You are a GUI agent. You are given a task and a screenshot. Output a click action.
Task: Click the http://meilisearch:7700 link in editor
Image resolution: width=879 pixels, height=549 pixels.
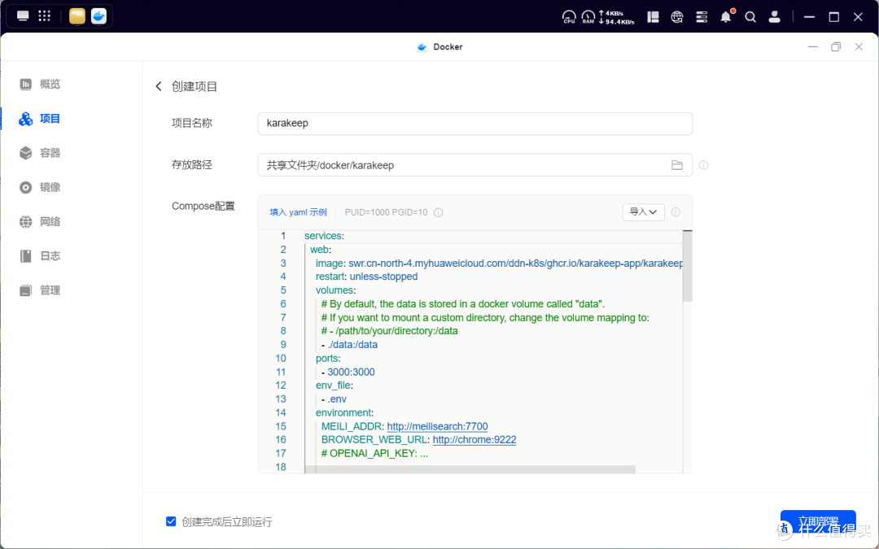click(437, 426)
